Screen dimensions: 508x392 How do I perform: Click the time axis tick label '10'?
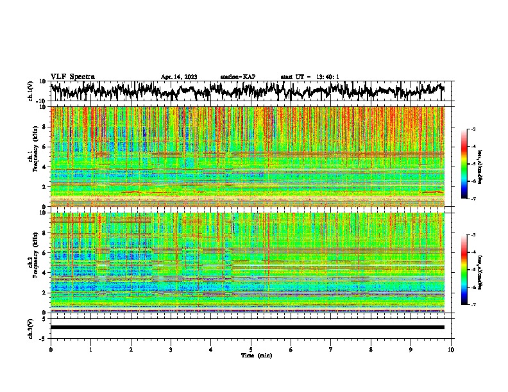point(451,350)
